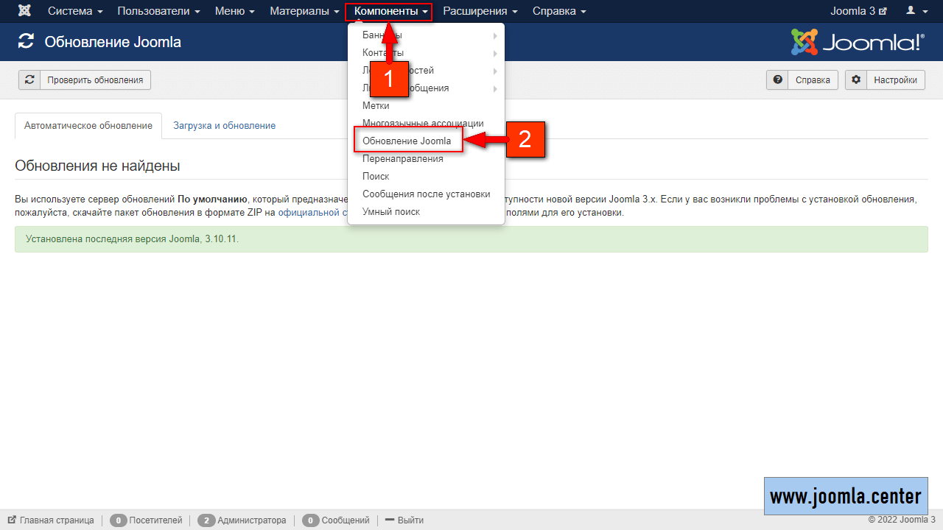
Task: Click the gear icon for Настройки
Action: 855,80
